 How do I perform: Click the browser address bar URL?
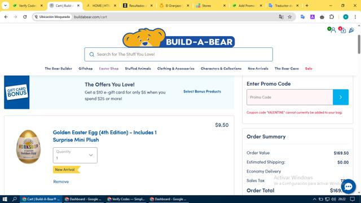pyautogui.click(x=90, y=17)
